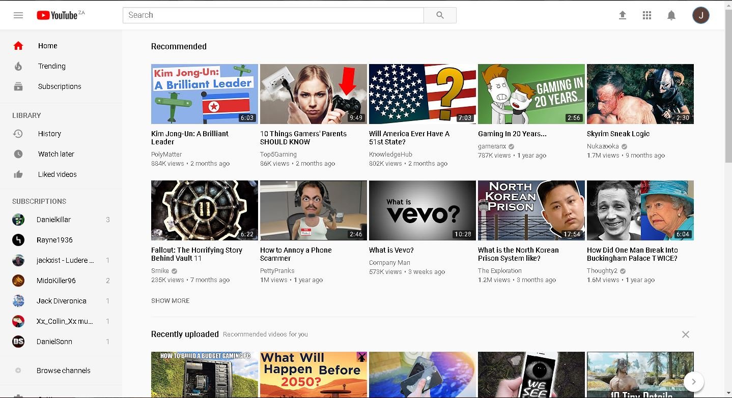Click the Company Man channel name
This screenshot has height=398, width=732.
click(x=389, y=263)
